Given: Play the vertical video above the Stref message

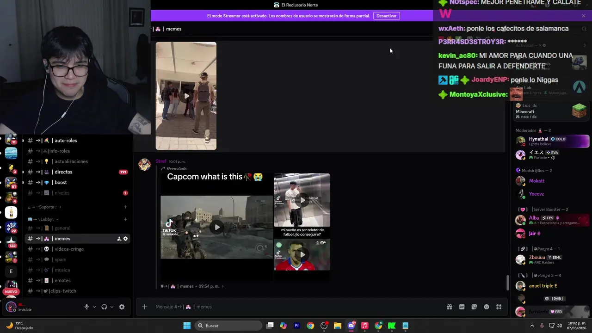Looking at the screenshot, I should pyautogui.click(x=186, y=96).
